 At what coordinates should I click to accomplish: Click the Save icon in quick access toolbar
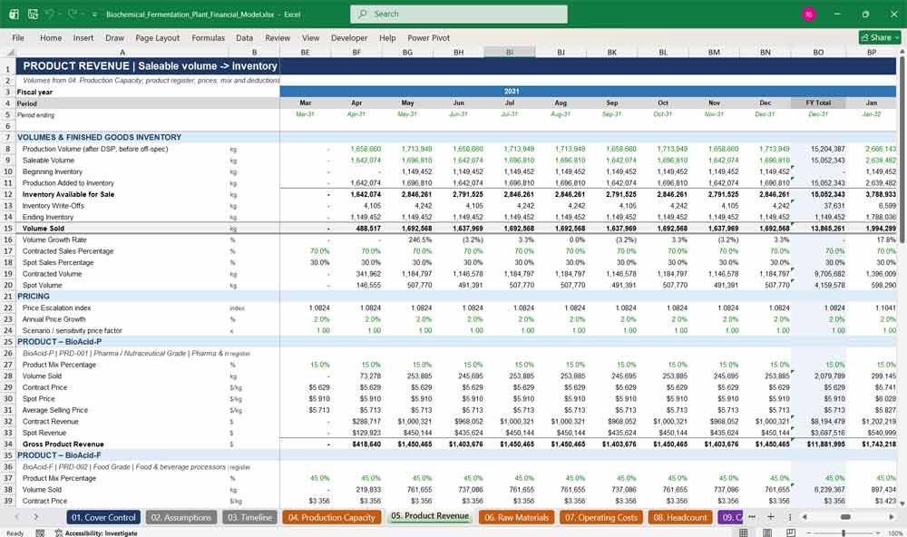click(33, 14)
